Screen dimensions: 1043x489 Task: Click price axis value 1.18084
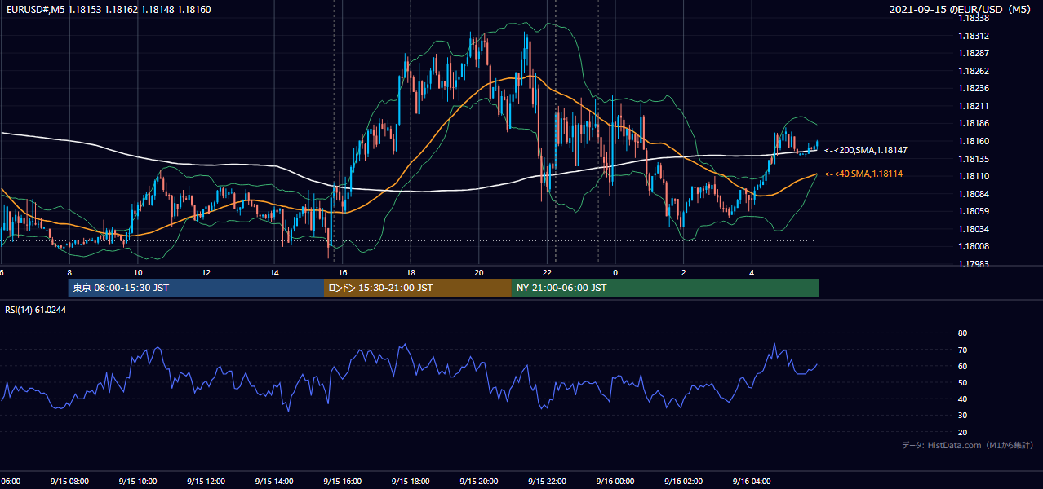tap(974, 194)
